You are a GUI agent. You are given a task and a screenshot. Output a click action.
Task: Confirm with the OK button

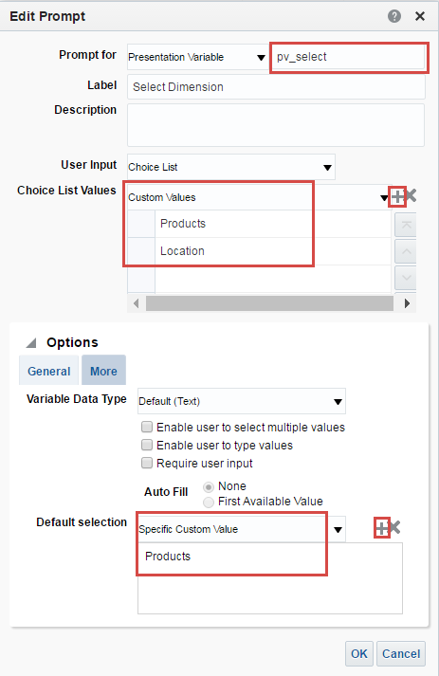pos(359,653)
